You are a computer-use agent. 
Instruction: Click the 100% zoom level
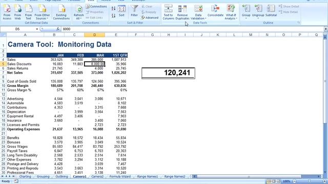pyautogui.click(x=286, y=181)
